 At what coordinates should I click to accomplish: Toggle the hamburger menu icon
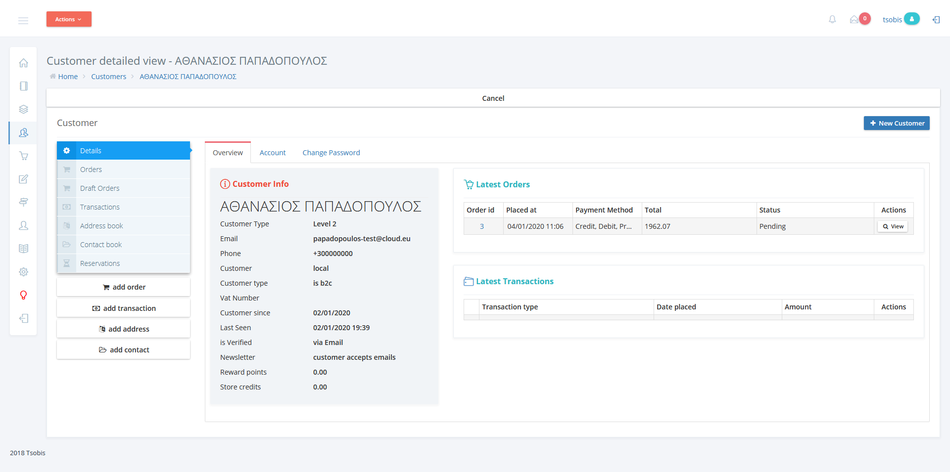(x=23, y=21)
